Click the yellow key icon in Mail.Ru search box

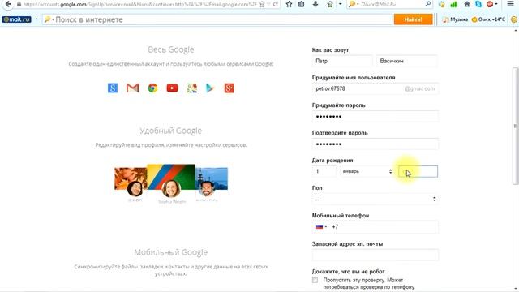(x=352, y=4)
